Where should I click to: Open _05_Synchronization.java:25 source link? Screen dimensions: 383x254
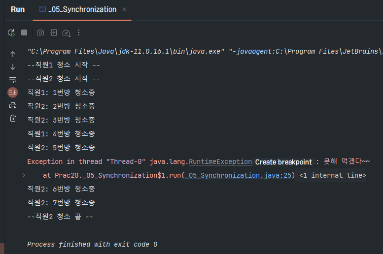(238, 175)
